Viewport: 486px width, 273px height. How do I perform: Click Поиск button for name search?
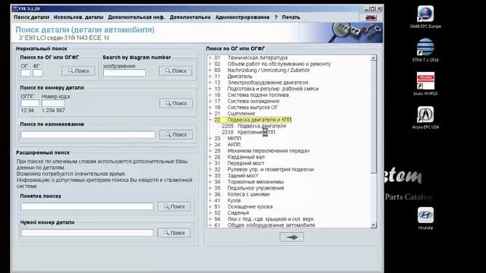(x=175, y=135)
